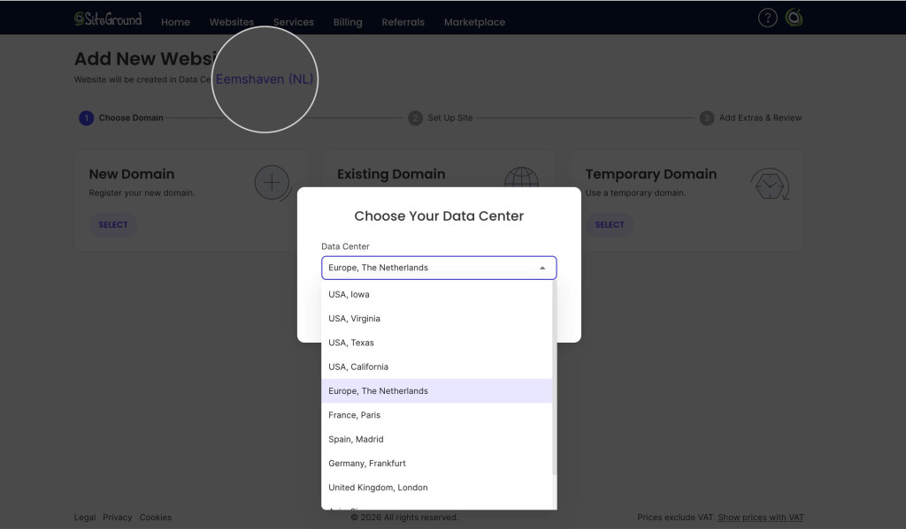Collapse the Data Center dropdown arrow
Viewport: 906px width, 529px height.
coord(542,268)
